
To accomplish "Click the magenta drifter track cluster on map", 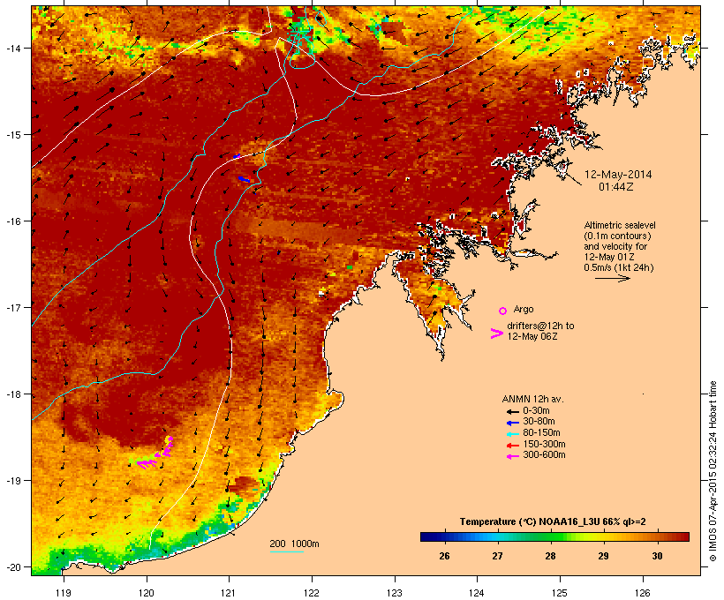I will pyautogui.click(x=156, y=454).
